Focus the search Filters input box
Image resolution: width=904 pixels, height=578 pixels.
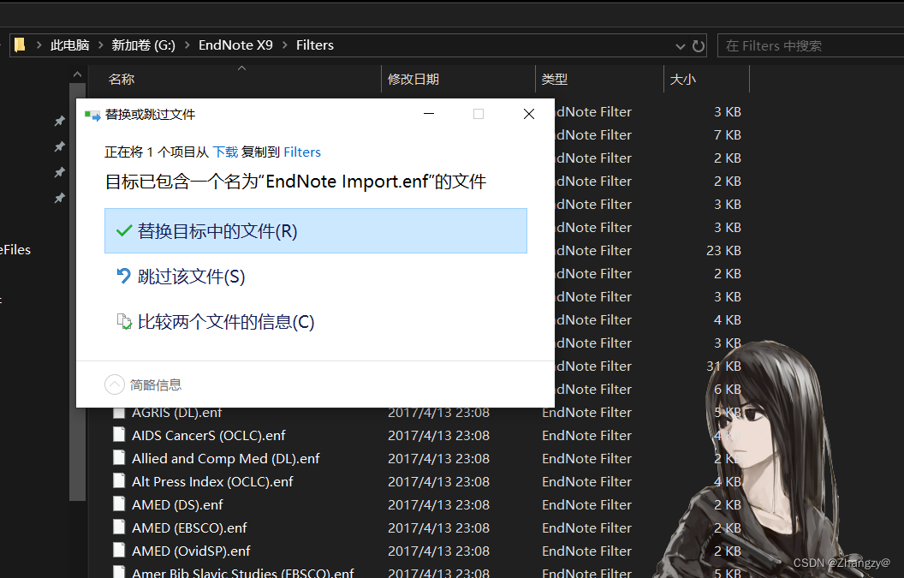pos(811,45)
